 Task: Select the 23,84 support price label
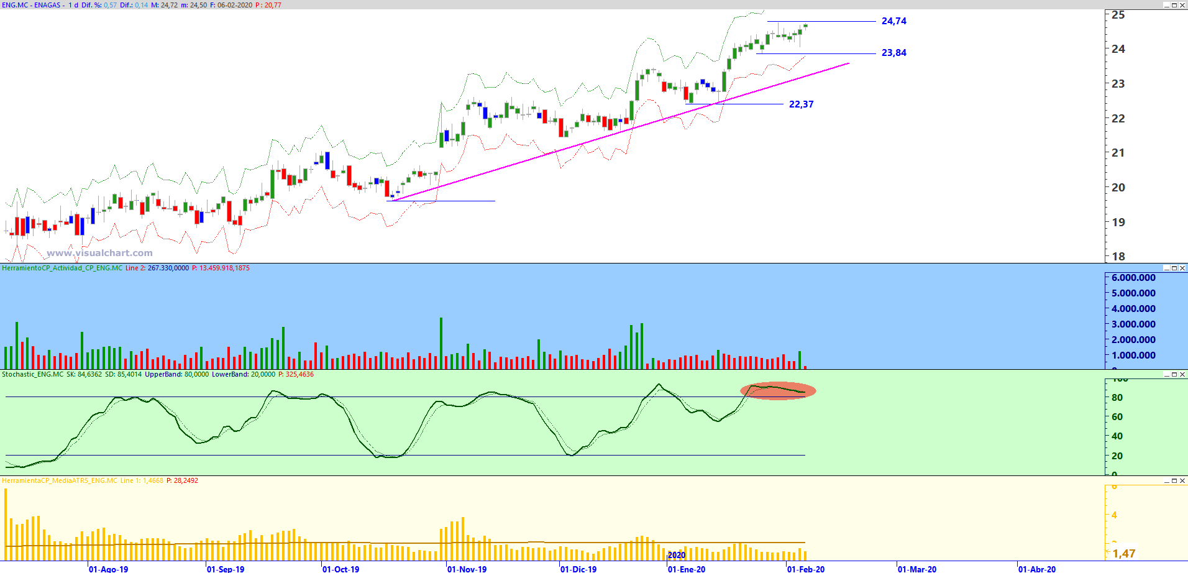[x=893, y=53]
